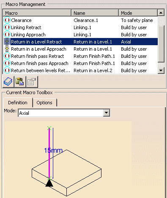Click the Name column header
167x198 pixels.
point(95,13)
